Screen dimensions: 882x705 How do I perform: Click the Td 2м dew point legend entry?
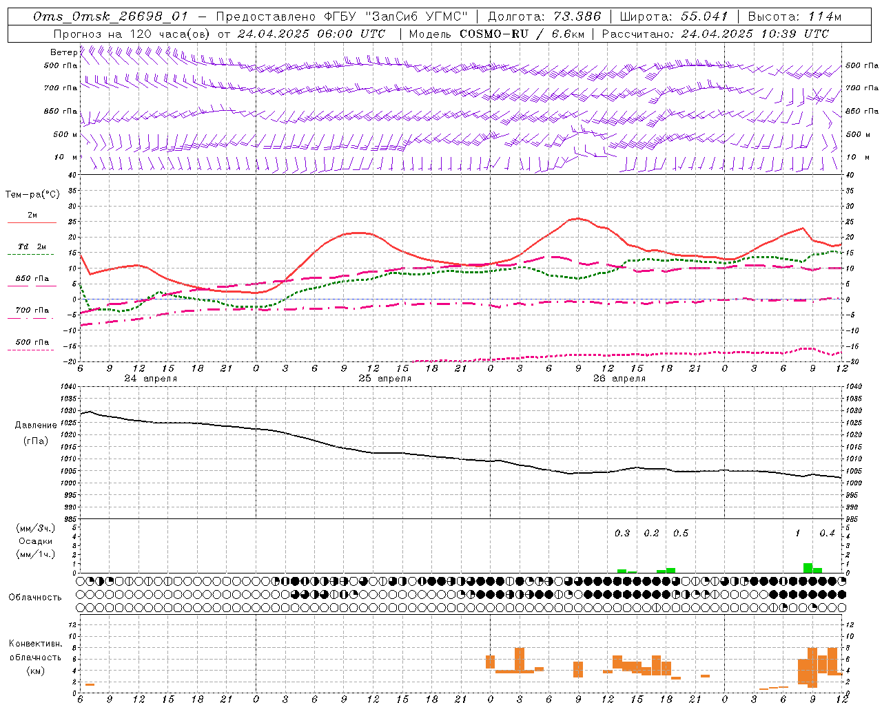tap(32, 246)
